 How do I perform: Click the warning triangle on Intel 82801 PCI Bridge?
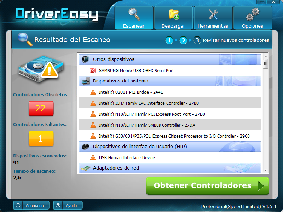pos(93,92)
